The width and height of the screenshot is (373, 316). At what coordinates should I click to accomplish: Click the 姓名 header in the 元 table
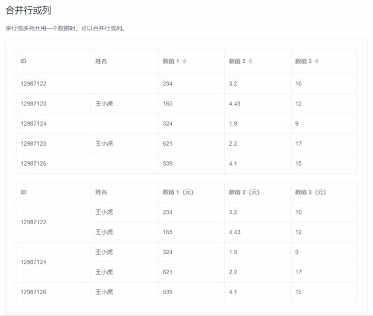point(101,192)
